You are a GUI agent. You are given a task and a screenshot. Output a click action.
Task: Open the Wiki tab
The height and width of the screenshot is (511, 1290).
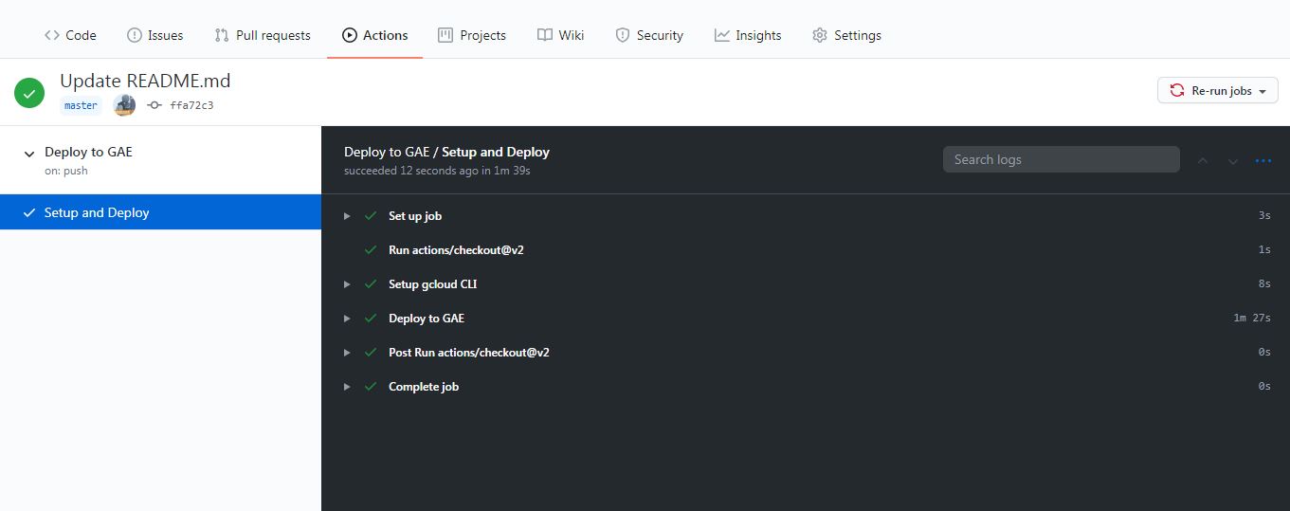click(560, 35)
